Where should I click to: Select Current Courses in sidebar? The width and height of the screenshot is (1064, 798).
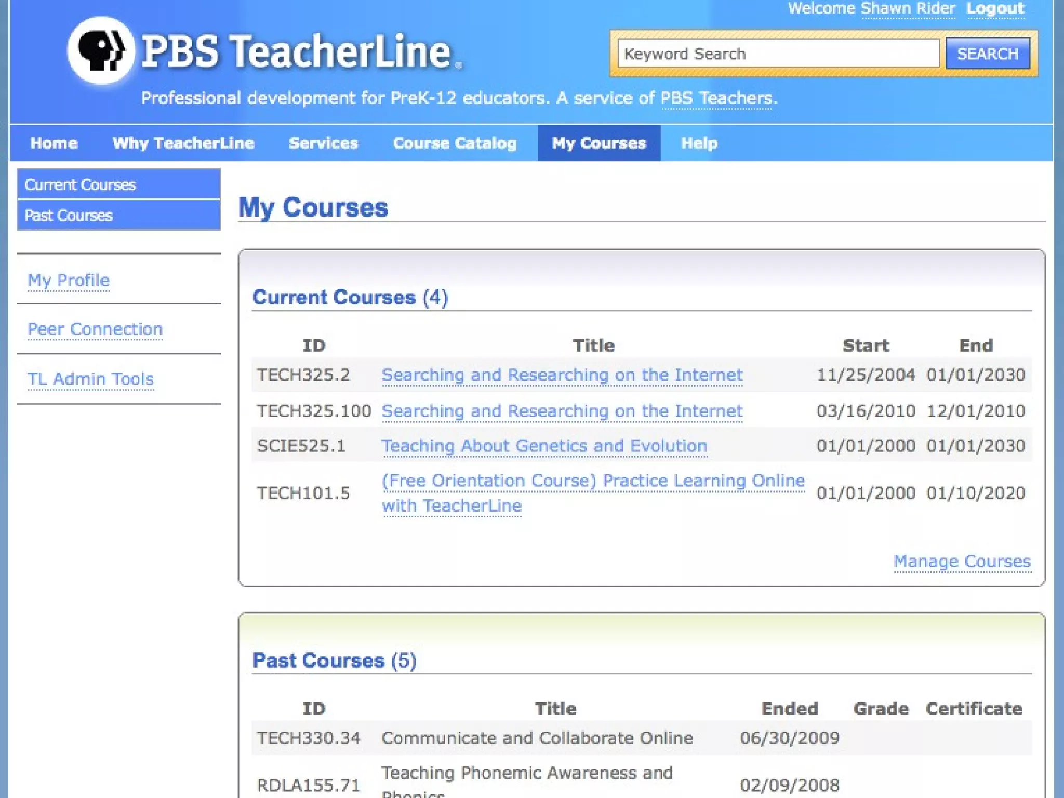pyautogui.click(x=81, y=185)
